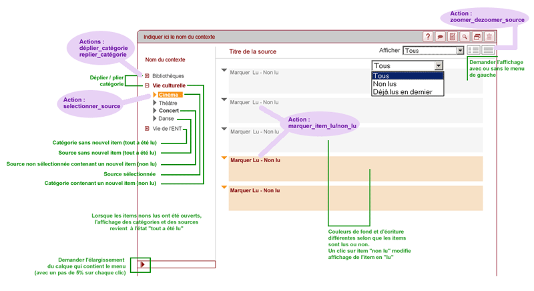This screenshot has height=291, width=534.
Task: Select the Théâtre source in the tree
Action: (x=169, y=103)
